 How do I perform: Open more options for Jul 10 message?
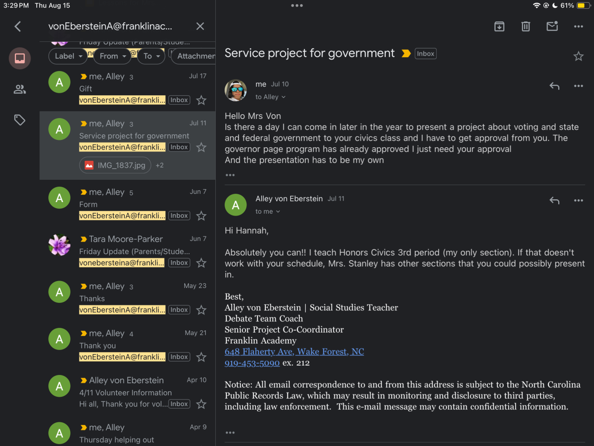578,86
